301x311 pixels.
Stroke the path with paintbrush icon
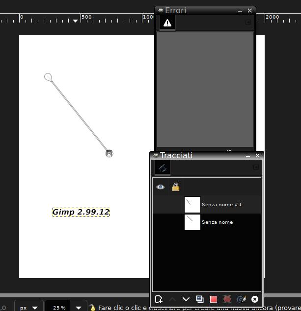click(x=241, y=299)
